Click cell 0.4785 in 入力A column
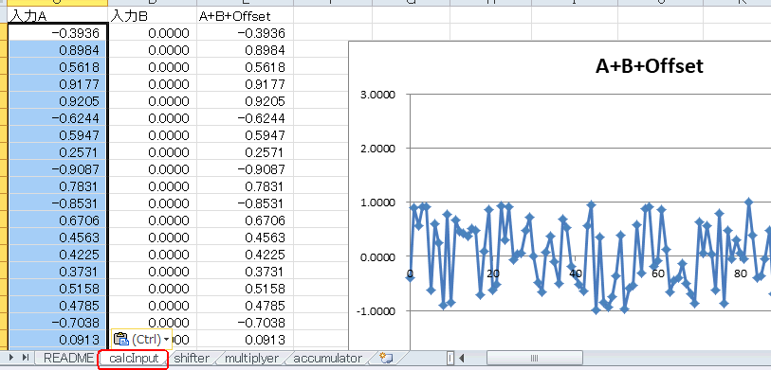Image resolution: width=771 pixels, height=370 pixels. (x=58, y=306)
